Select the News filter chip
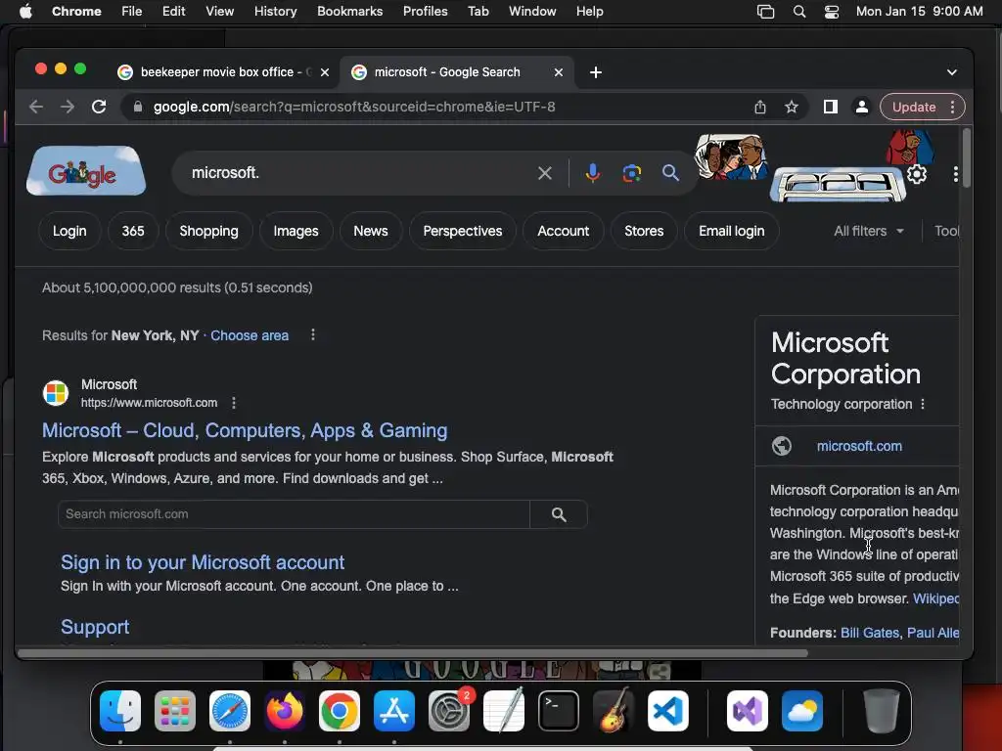 (x=371, y=231)
